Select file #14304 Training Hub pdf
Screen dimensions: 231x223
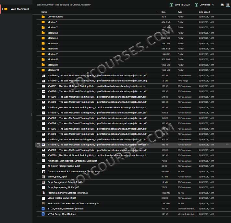(x=97, y=123)
